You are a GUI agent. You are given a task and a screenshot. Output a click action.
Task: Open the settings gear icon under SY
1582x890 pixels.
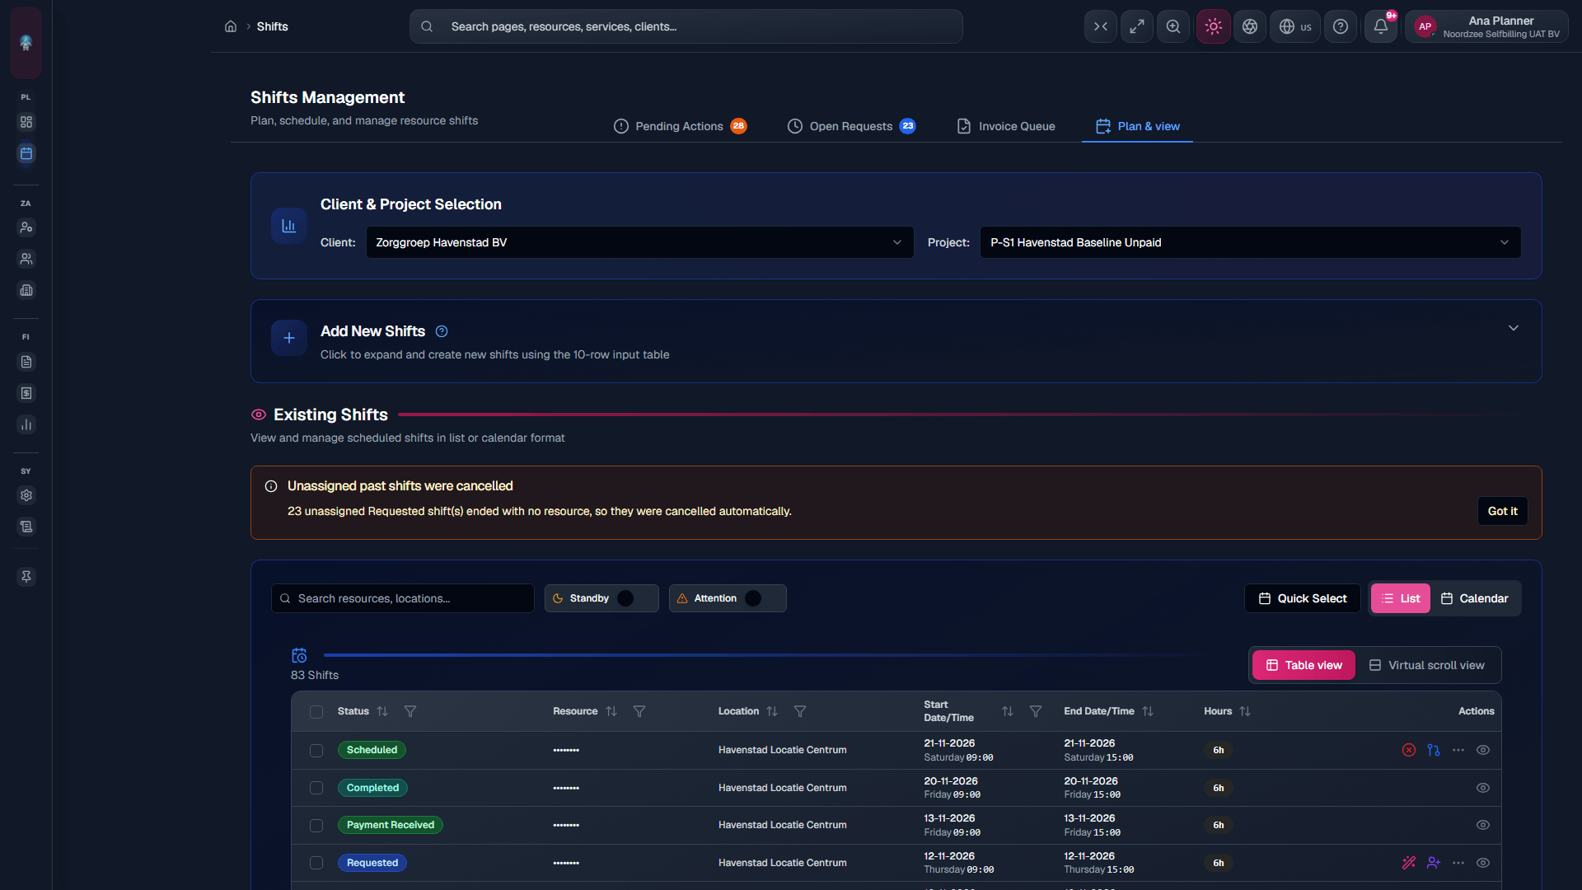pos(26,495)
